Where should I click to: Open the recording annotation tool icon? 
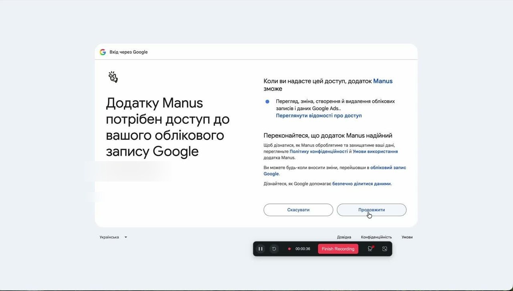point(370,249)
